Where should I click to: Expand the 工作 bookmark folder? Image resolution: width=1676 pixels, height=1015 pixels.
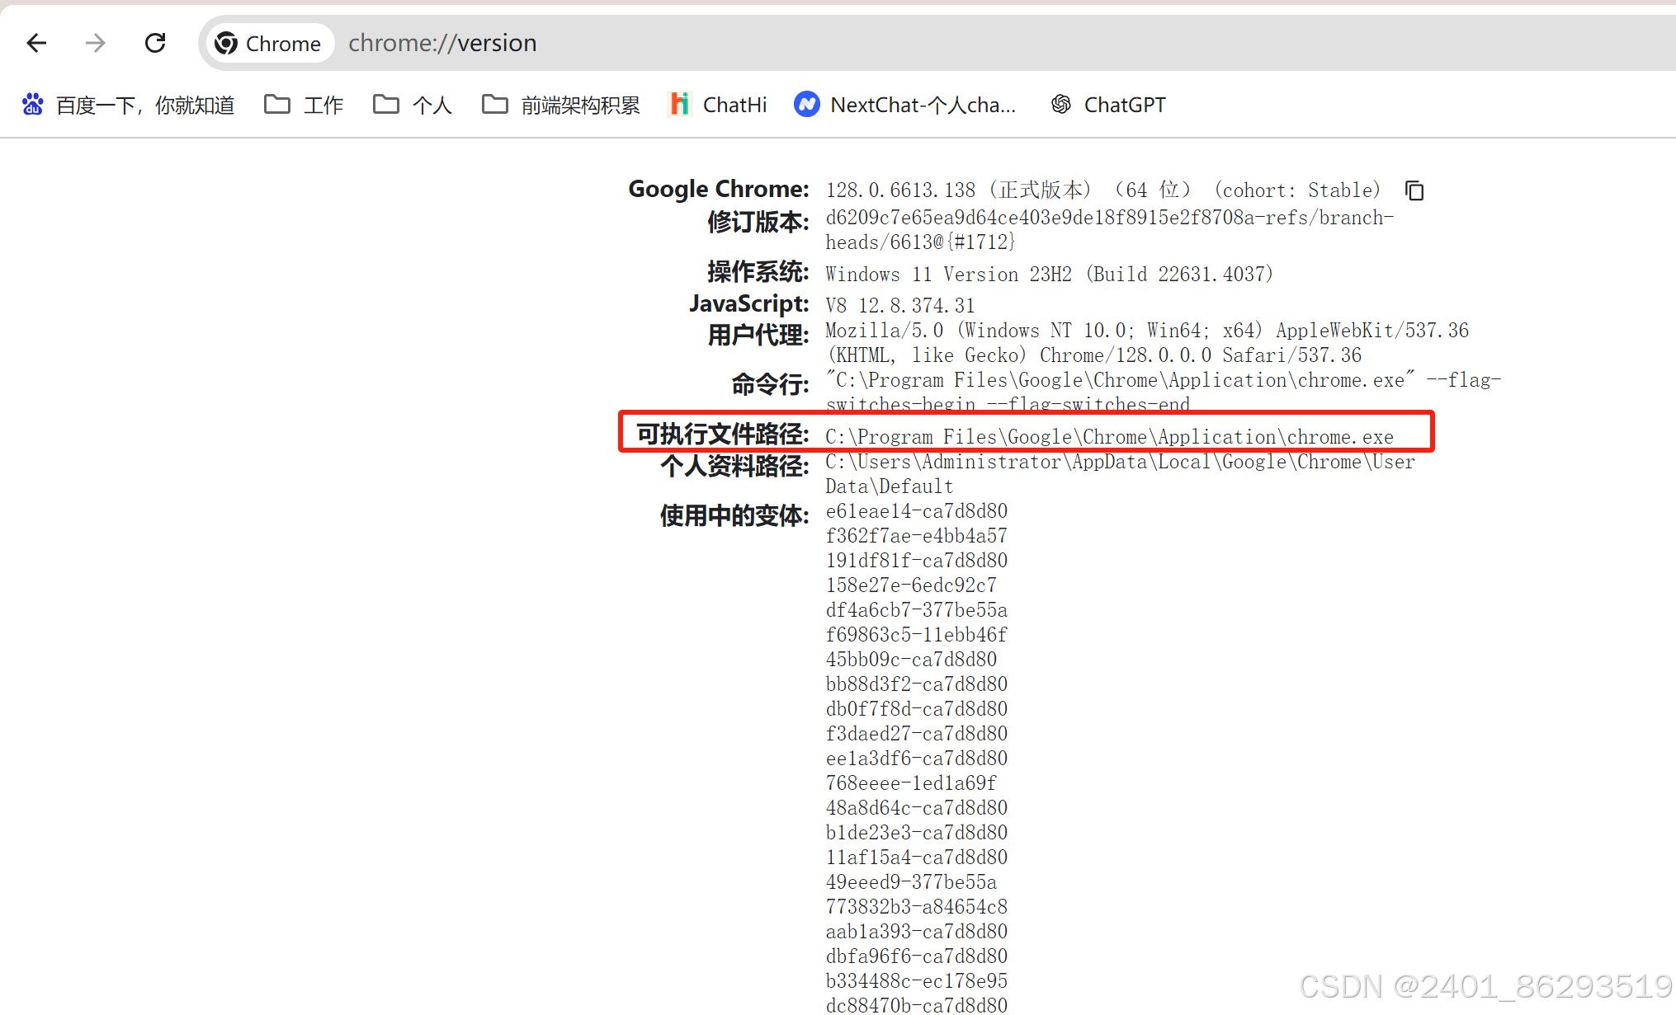pyautogui.click(x=304, y=105)
